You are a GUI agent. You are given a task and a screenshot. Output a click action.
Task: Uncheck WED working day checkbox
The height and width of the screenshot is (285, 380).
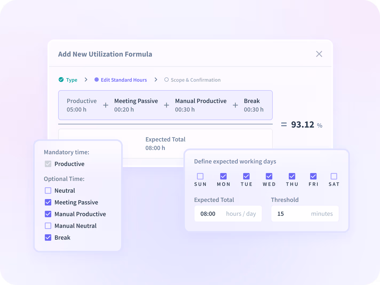(x=269, y=176)
